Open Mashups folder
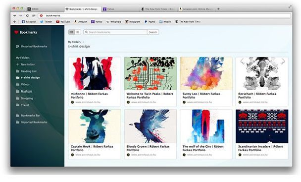 (x=24, y=91)
